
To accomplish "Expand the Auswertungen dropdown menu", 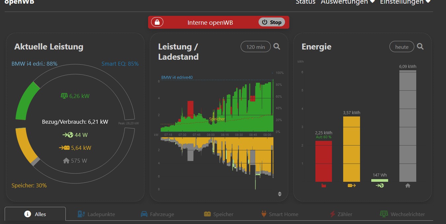I will tap(348, 2).
